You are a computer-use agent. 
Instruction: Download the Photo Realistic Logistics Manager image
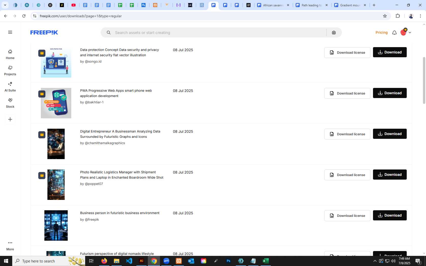coord(390,175)
